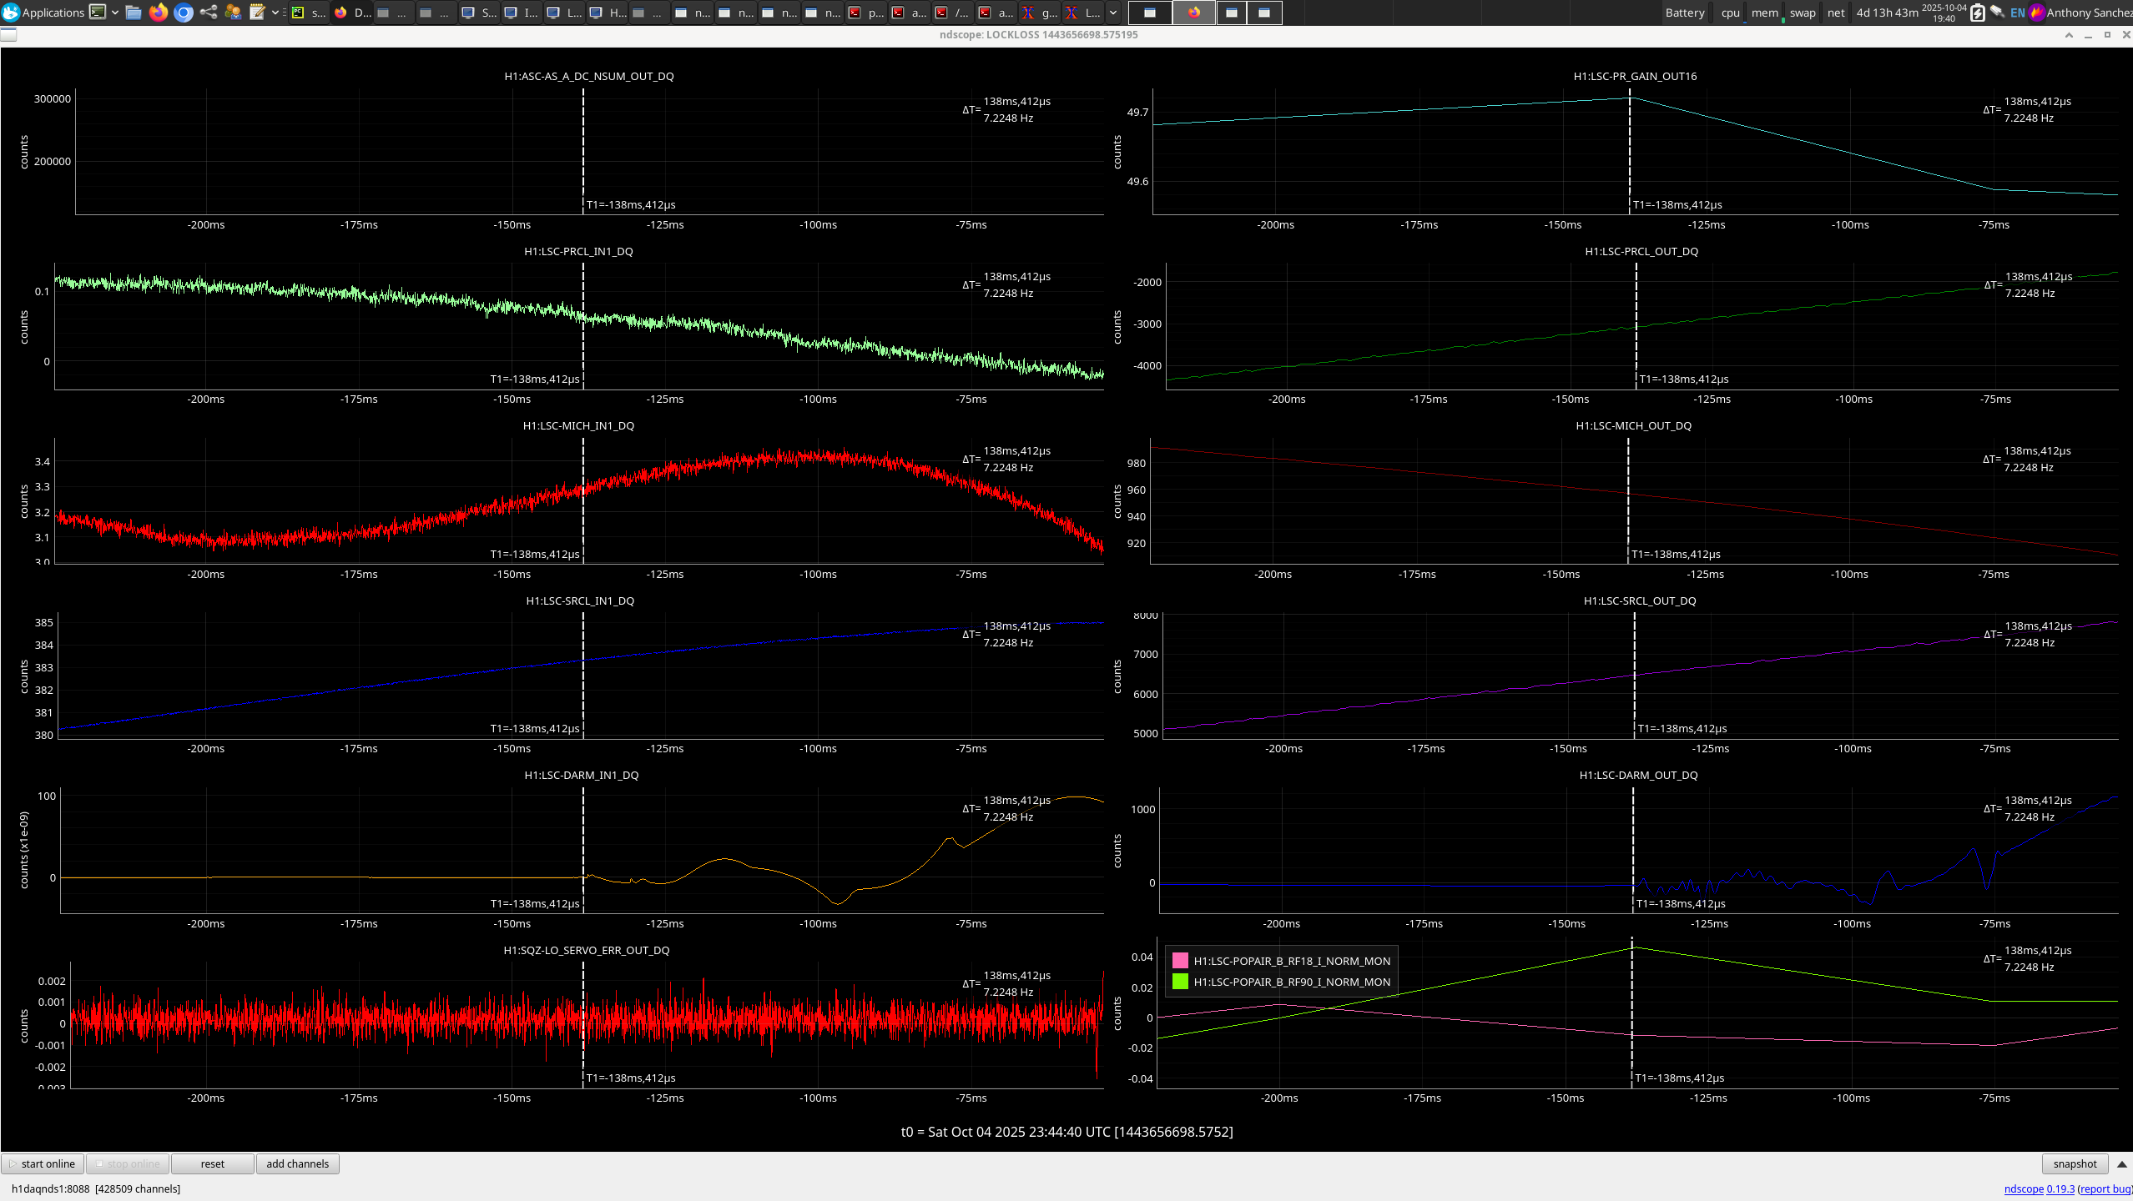The height and width of the screenshot is (1201, 2133).
Task: Open the users contacts panel icon
Action: (x=233, y=12)
